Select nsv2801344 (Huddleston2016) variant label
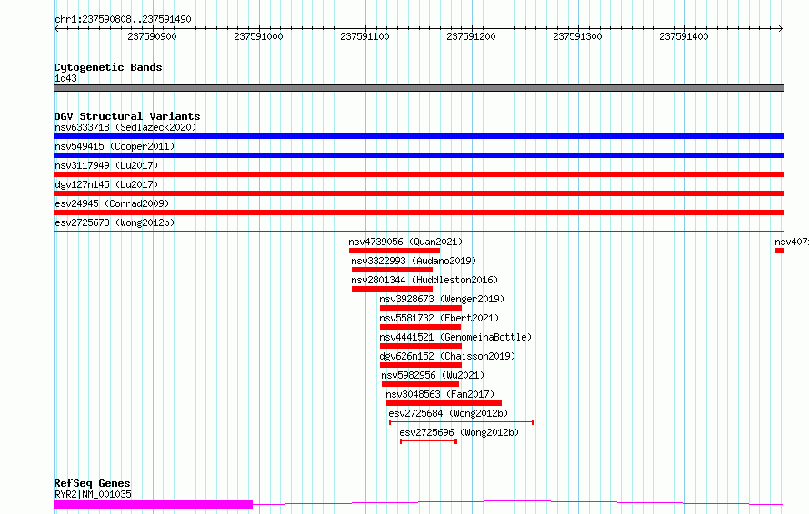 coord(424,280)
